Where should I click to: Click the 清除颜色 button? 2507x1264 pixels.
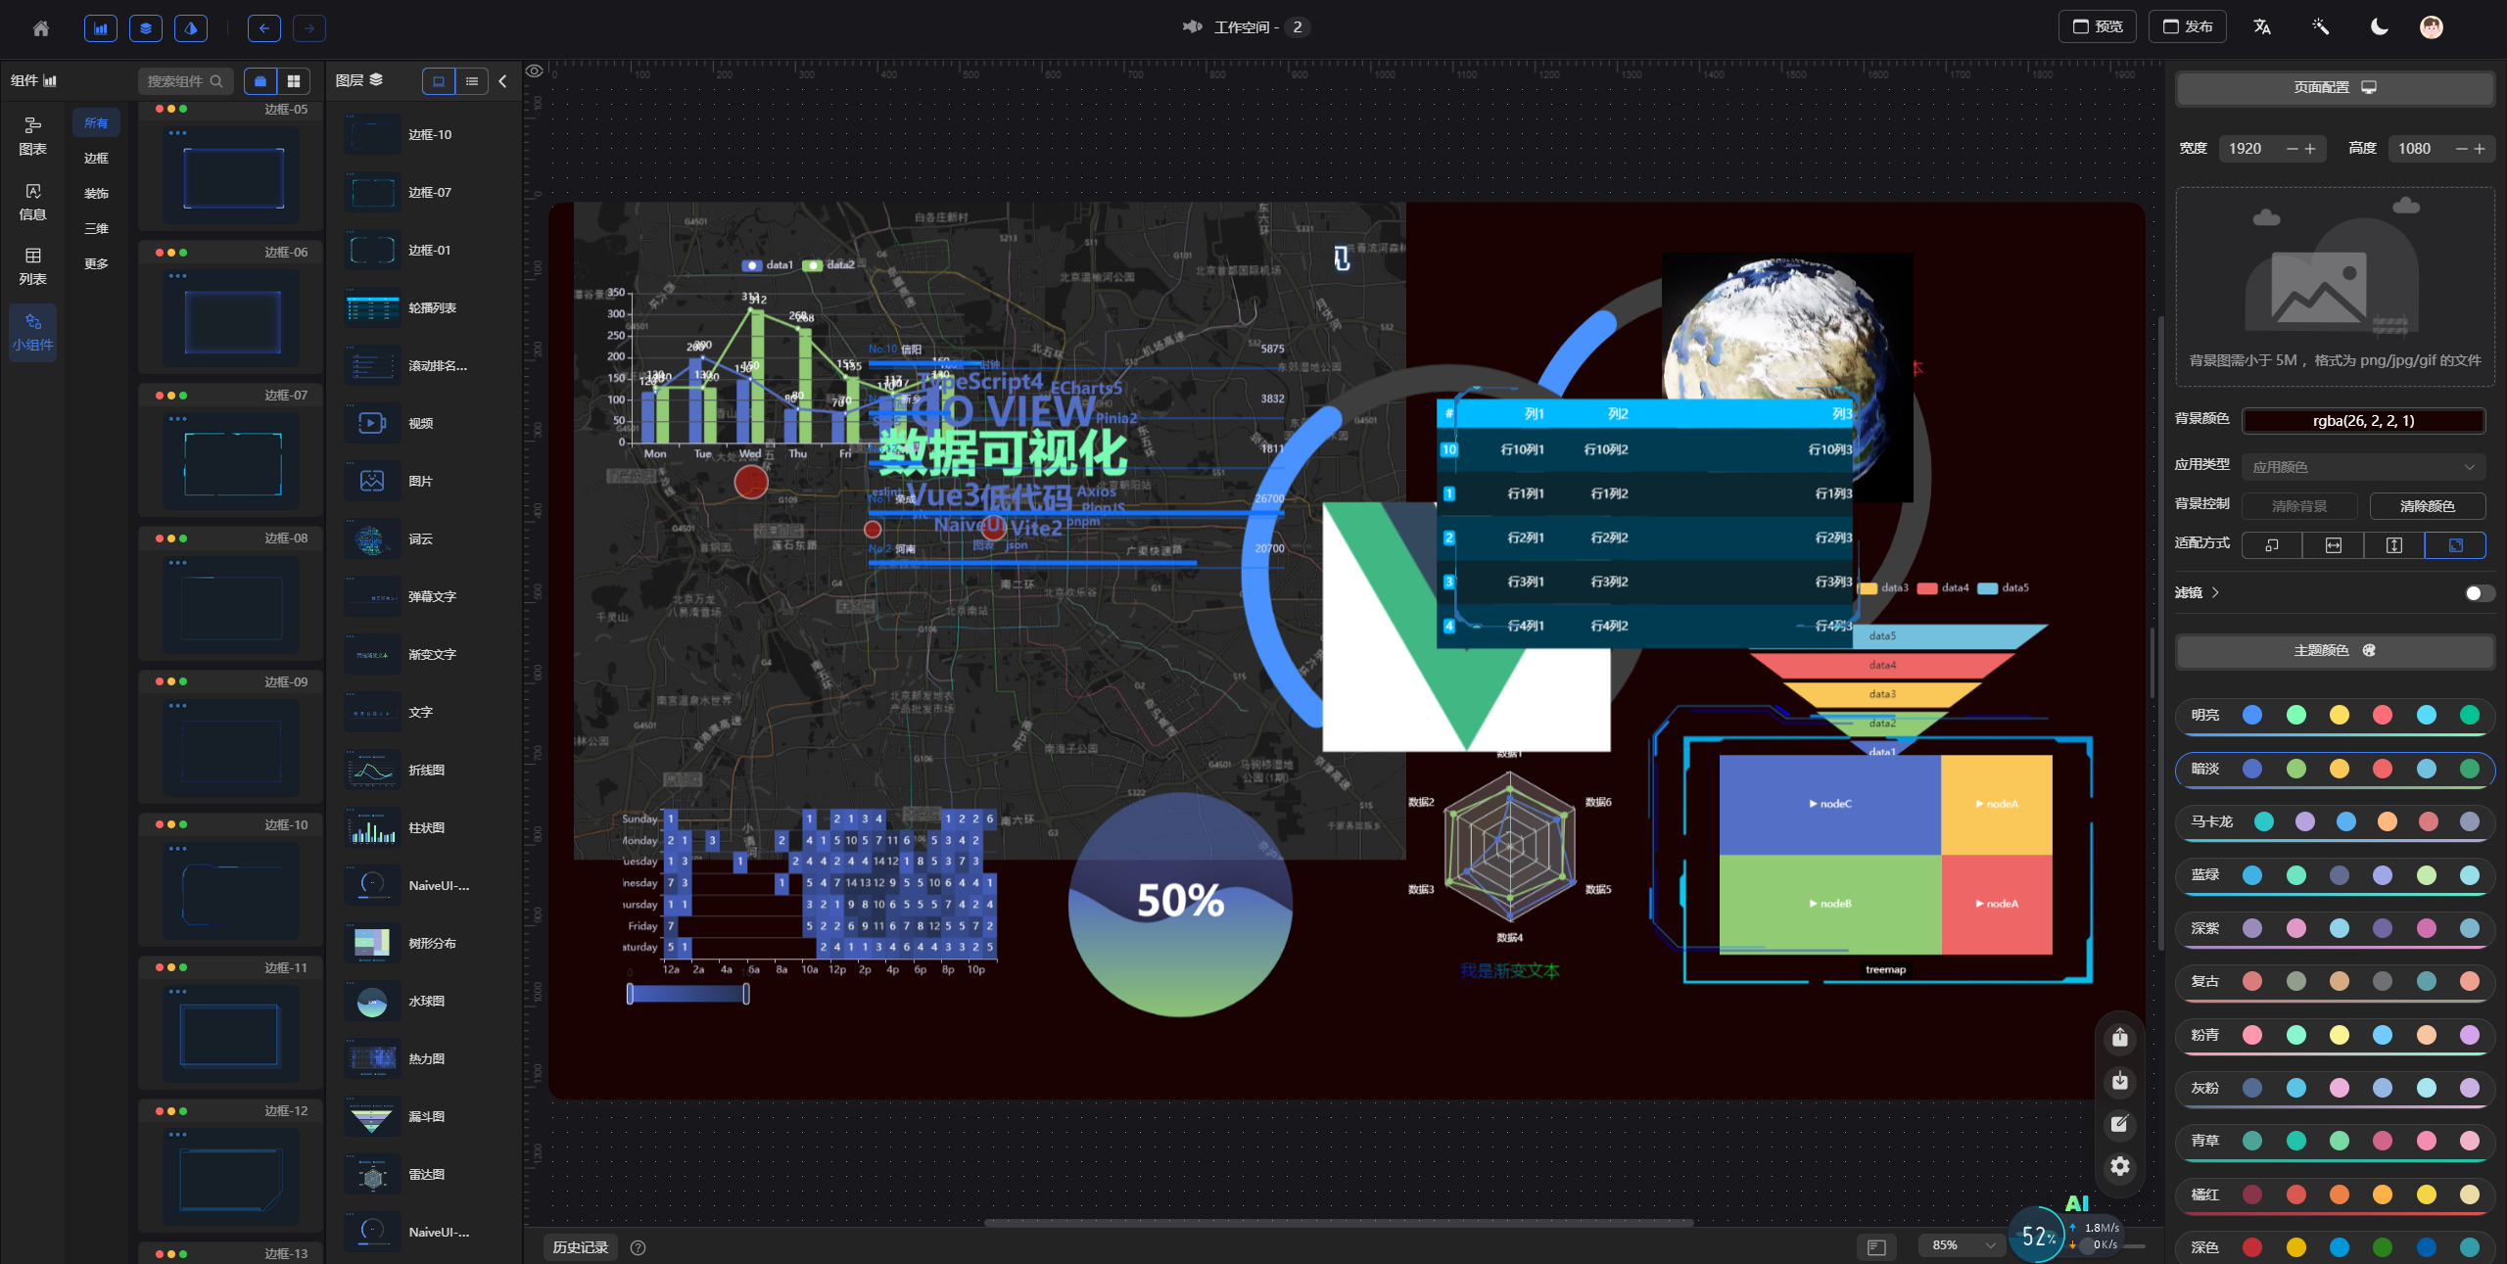point(2427,506)
